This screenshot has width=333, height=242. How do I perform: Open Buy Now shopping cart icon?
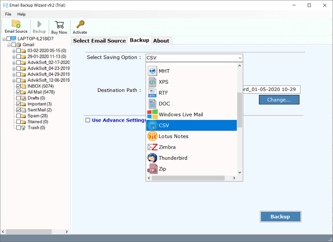coord(59,25)
